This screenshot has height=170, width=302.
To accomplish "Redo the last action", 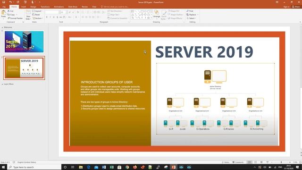I will (x=18, y=2).
